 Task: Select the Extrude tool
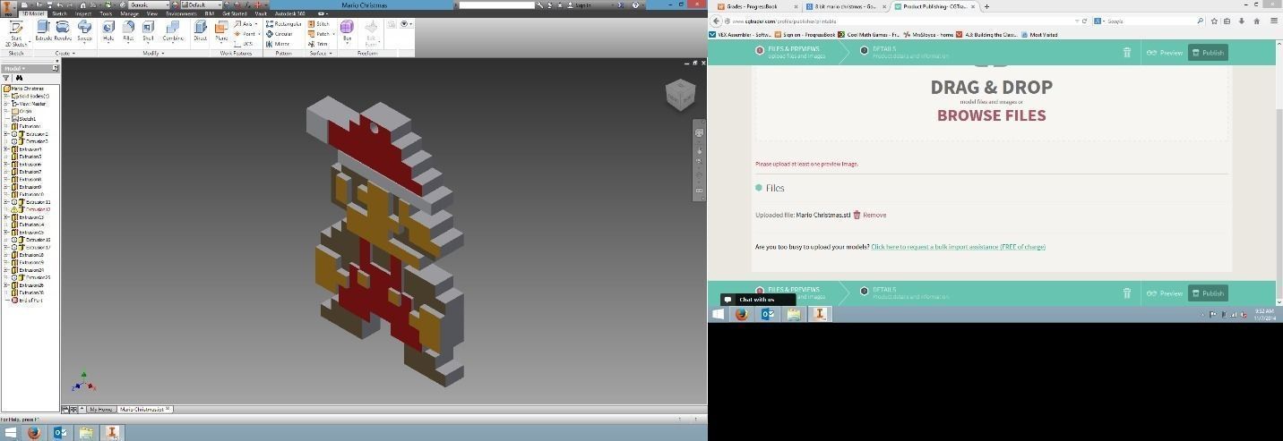43,32
